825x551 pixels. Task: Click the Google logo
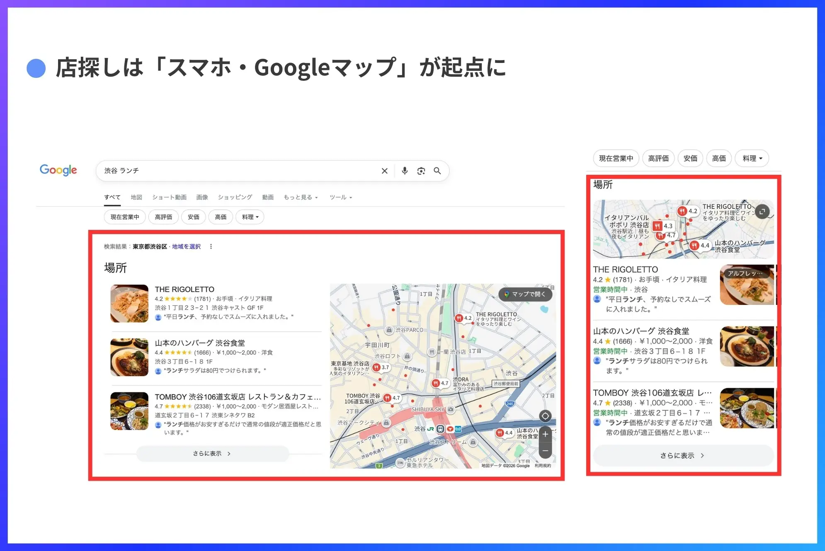(58, 170)
